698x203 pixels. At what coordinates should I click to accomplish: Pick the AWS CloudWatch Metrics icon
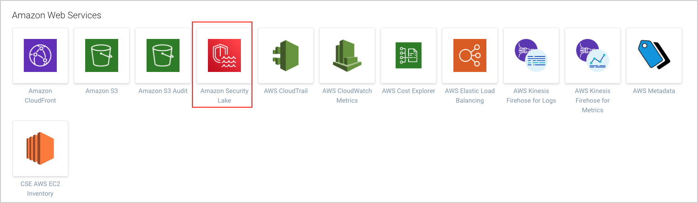pyautogui.click(x=347, y=55)
